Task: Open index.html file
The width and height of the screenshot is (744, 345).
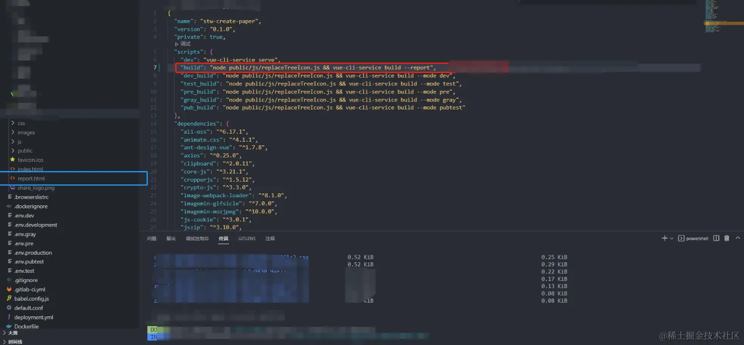Action: pos(30,169)
